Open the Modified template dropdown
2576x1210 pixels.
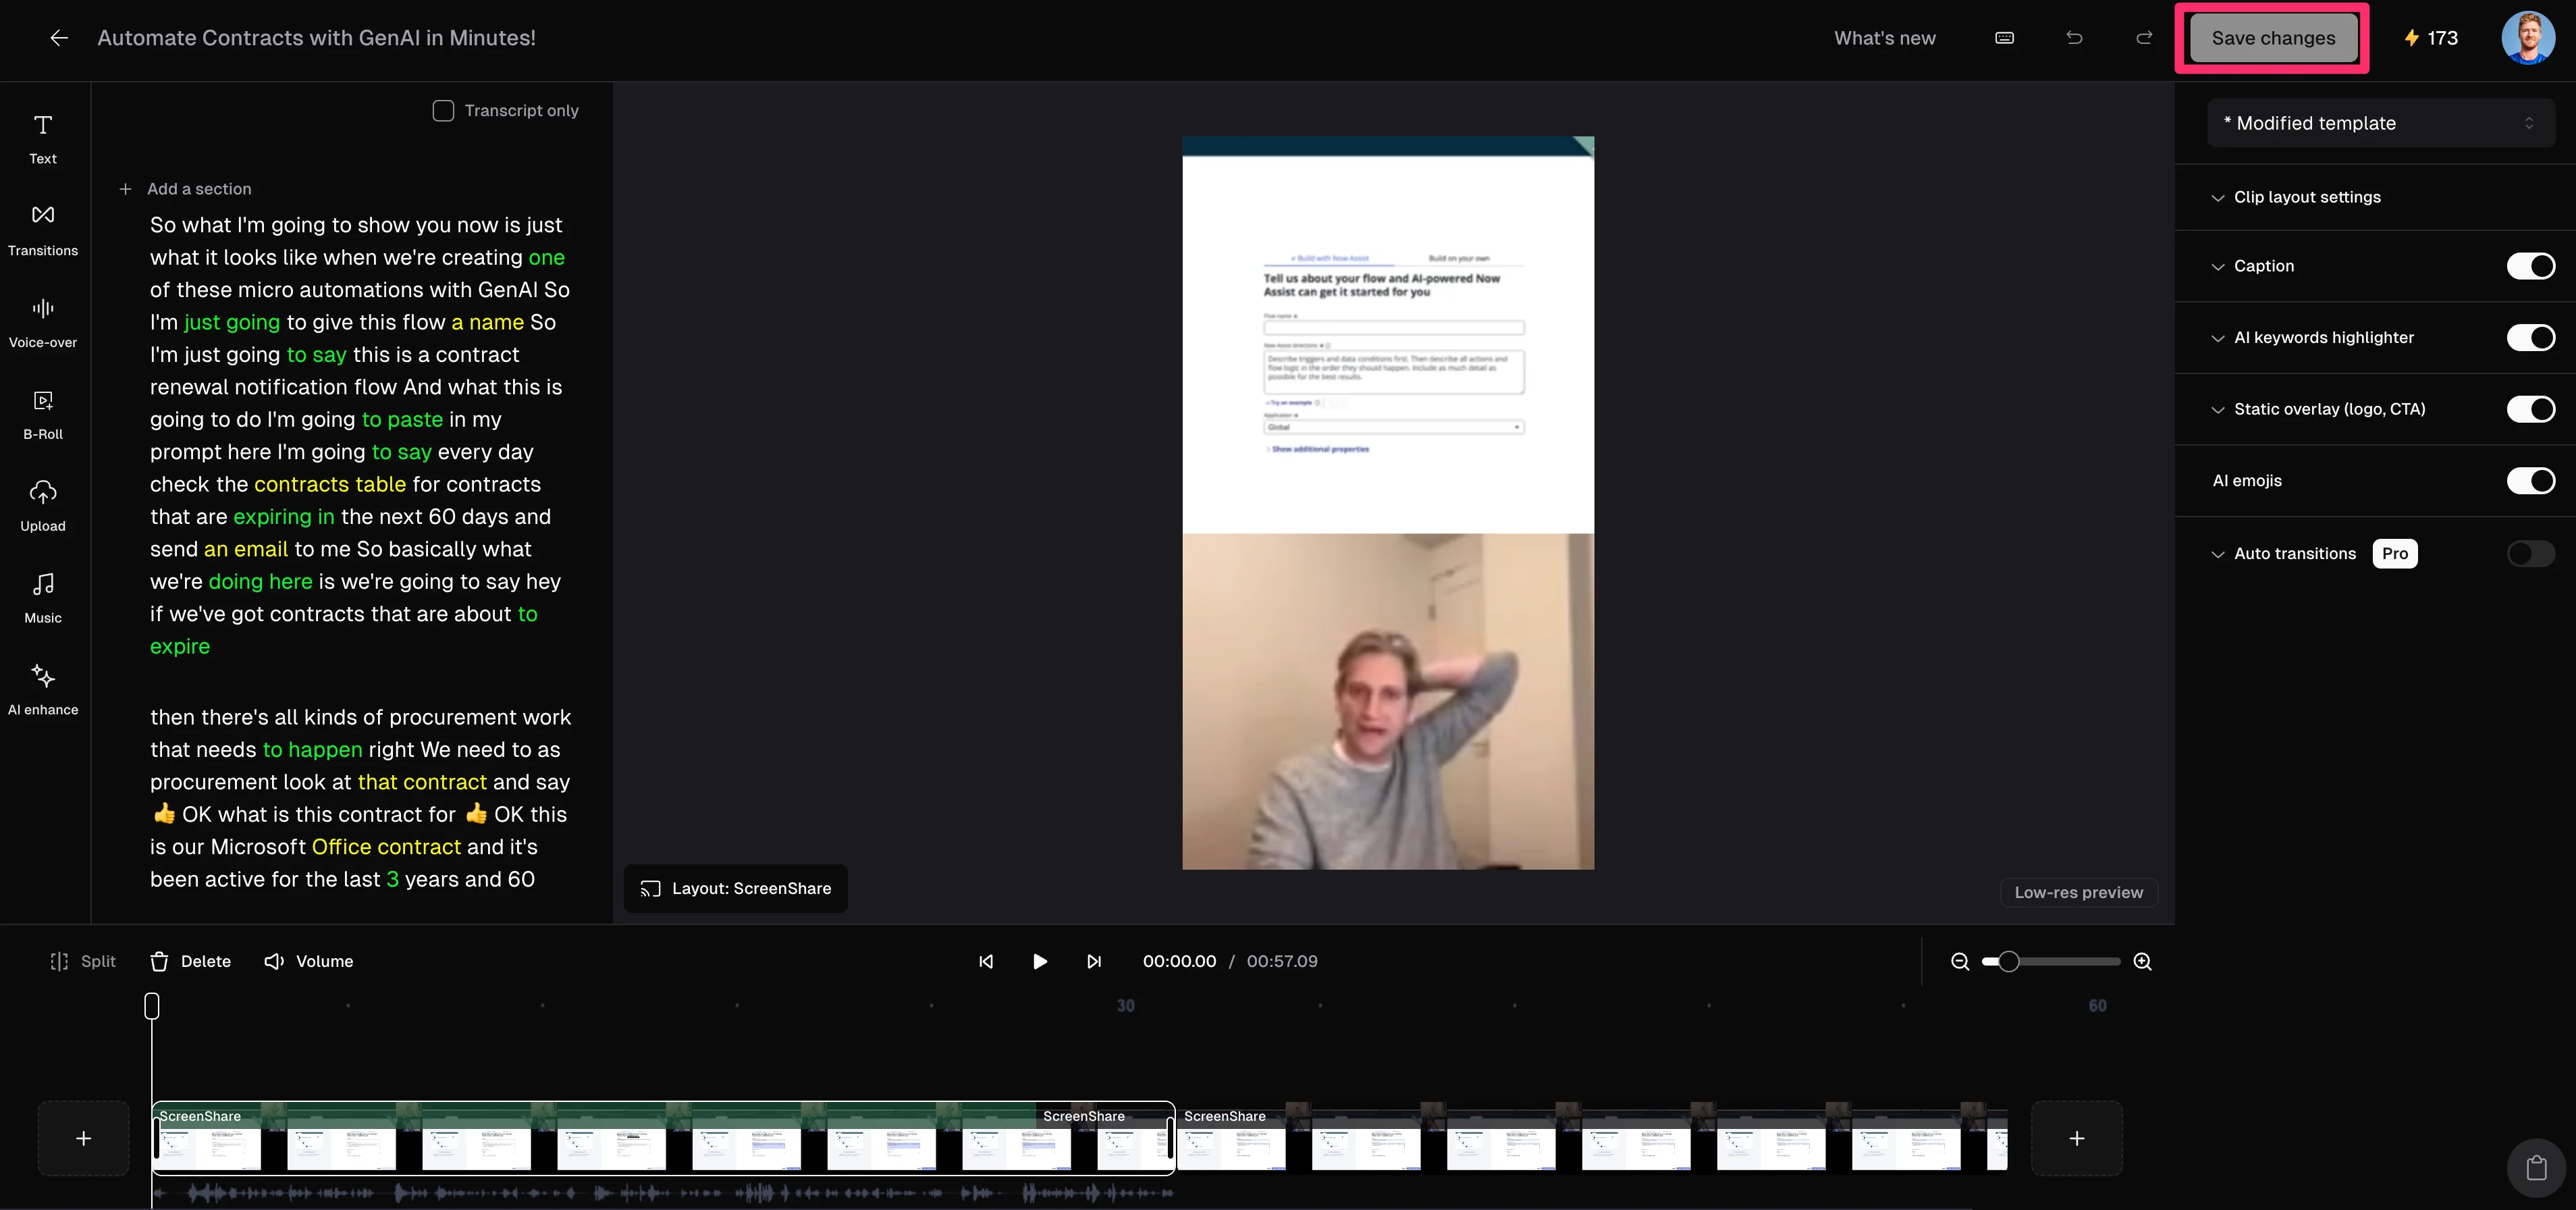click(2380, 123)
